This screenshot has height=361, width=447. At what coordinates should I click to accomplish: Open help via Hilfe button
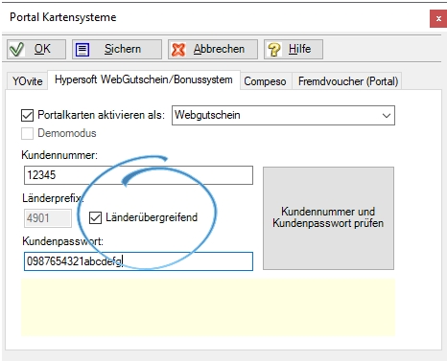coord(294,49)
